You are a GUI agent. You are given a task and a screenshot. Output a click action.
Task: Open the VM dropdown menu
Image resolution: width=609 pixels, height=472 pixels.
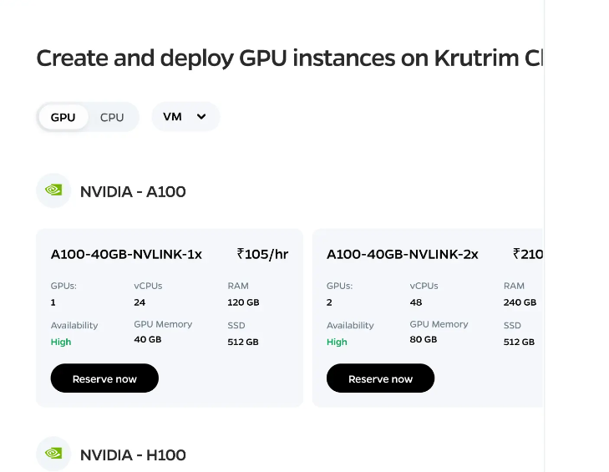(185, 117)
